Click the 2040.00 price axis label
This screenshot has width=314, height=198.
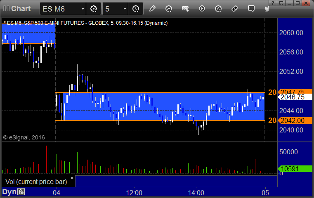(x=291, y=130)
